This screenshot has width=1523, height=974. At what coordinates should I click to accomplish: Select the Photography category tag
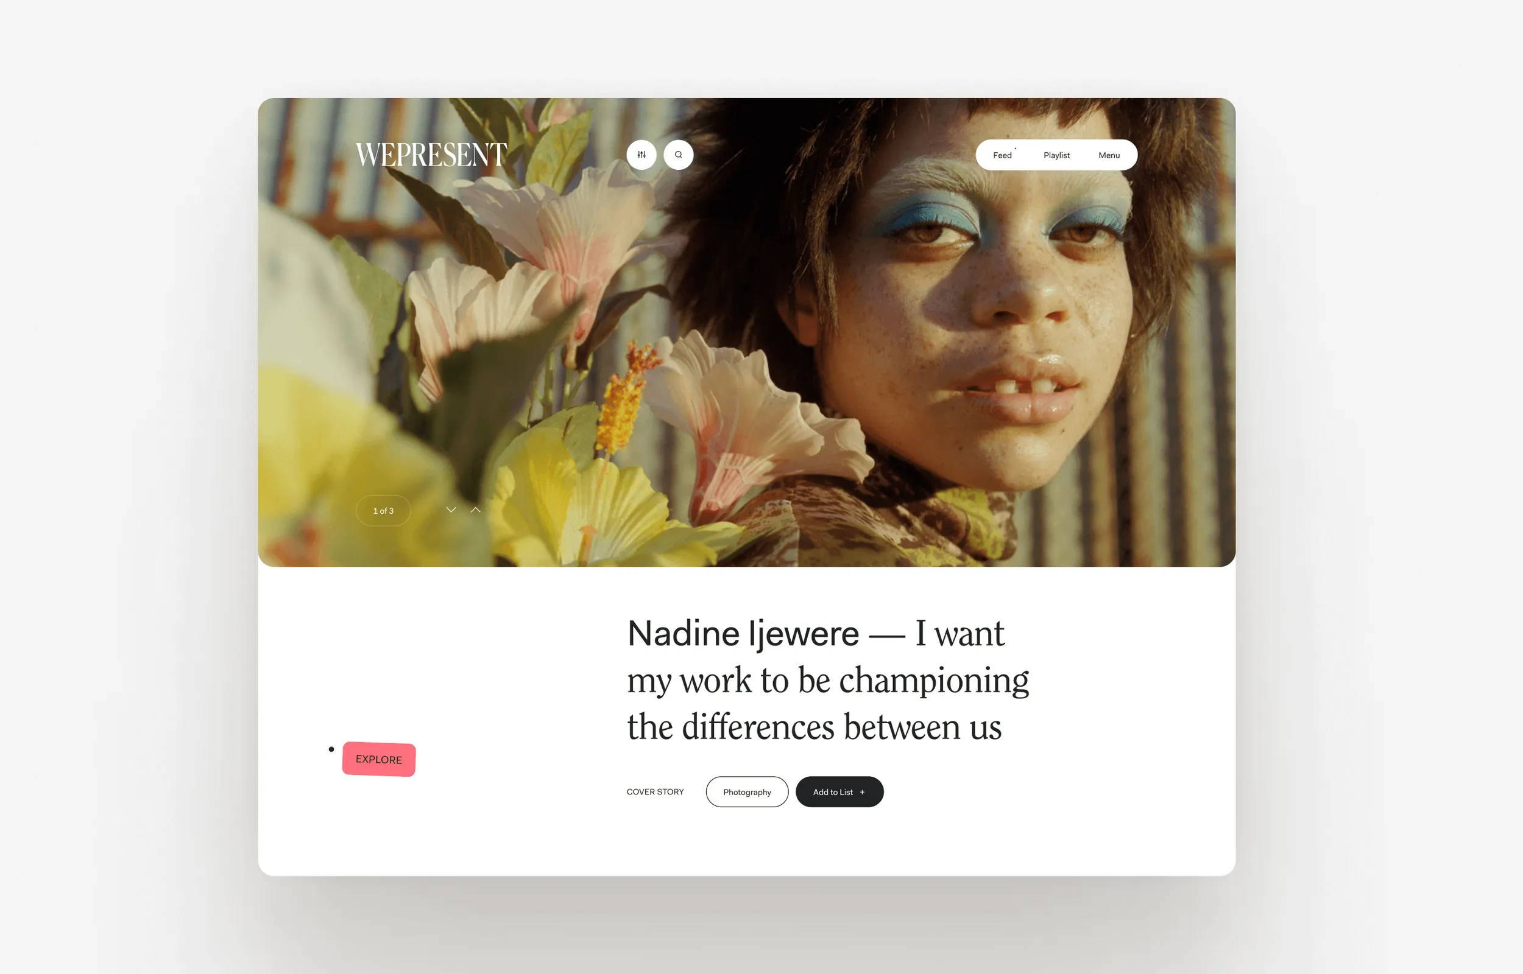pyautogui.click(x=747, y=792)
